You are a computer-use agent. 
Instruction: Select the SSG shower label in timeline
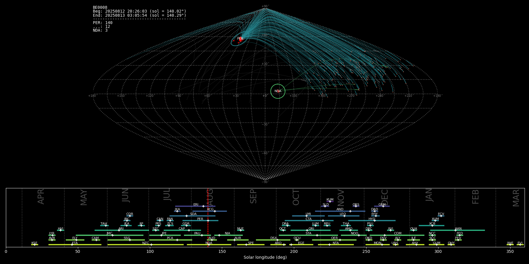click(127, 238)
